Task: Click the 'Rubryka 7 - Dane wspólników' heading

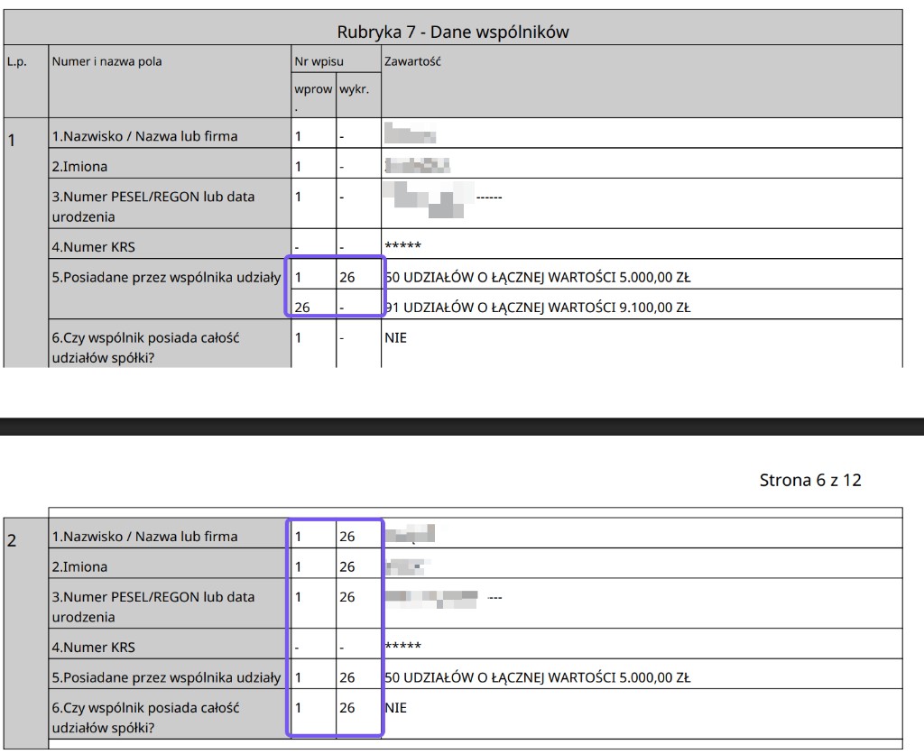Action: pos(453,32)
